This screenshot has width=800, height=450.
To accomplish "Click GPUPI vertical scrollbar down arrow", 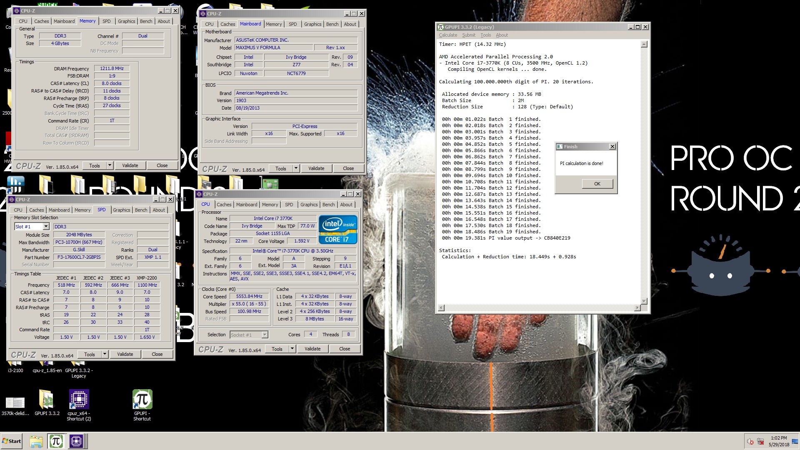I will 644,301.
